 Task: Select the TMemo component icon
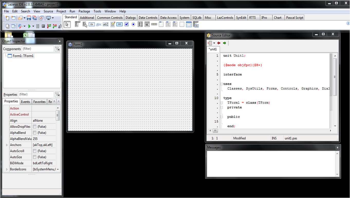tap(113, 24)
